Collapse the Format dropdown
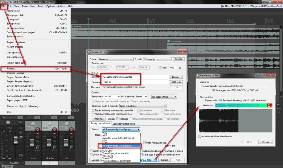This screenshot has height=168, width=283. pos(121,129)
